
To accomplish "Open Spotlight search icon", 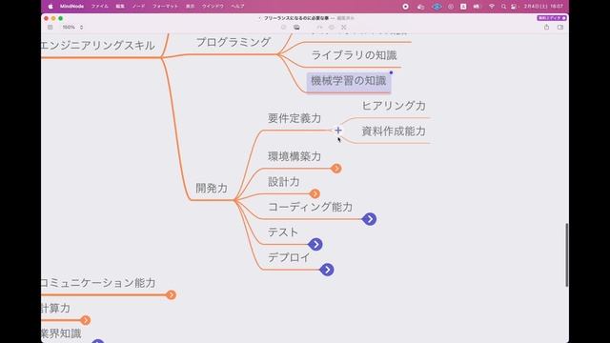I will tap(503, 7).
